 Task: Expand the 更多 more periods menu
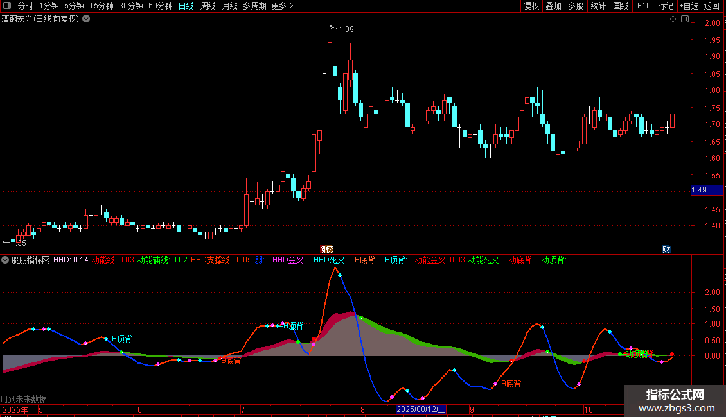click(282, 6)
